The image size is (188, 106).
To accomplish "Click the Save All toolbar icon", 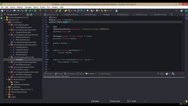I will [11, 11].
